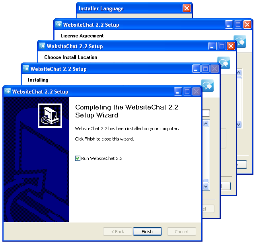Click the installer computer graphic in the wizard

pos(50,115)
